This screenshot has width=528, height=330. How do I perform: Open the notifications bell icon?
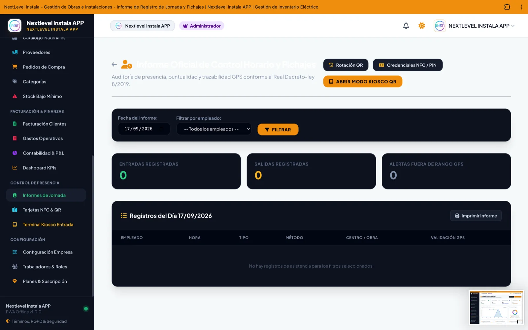pyautogui.click(x=406, y=26)
